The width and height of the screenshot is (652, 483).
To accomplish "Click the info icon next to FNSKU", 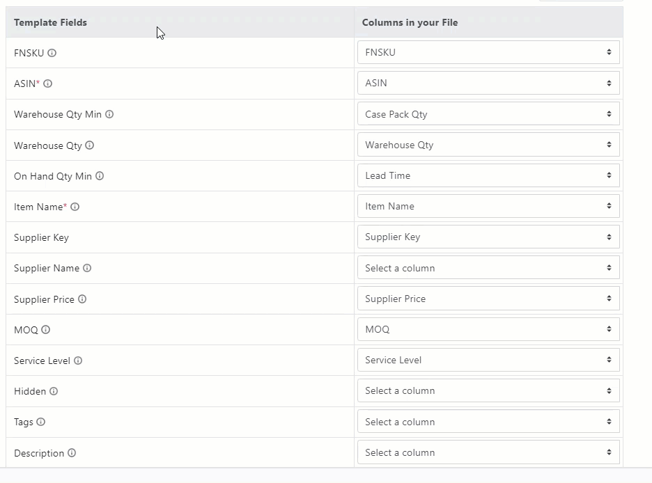I will point(52,53).
